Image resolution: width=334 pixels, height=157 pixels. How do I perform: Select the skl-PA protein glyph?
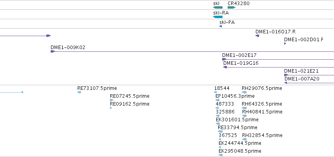click(221, 26)
